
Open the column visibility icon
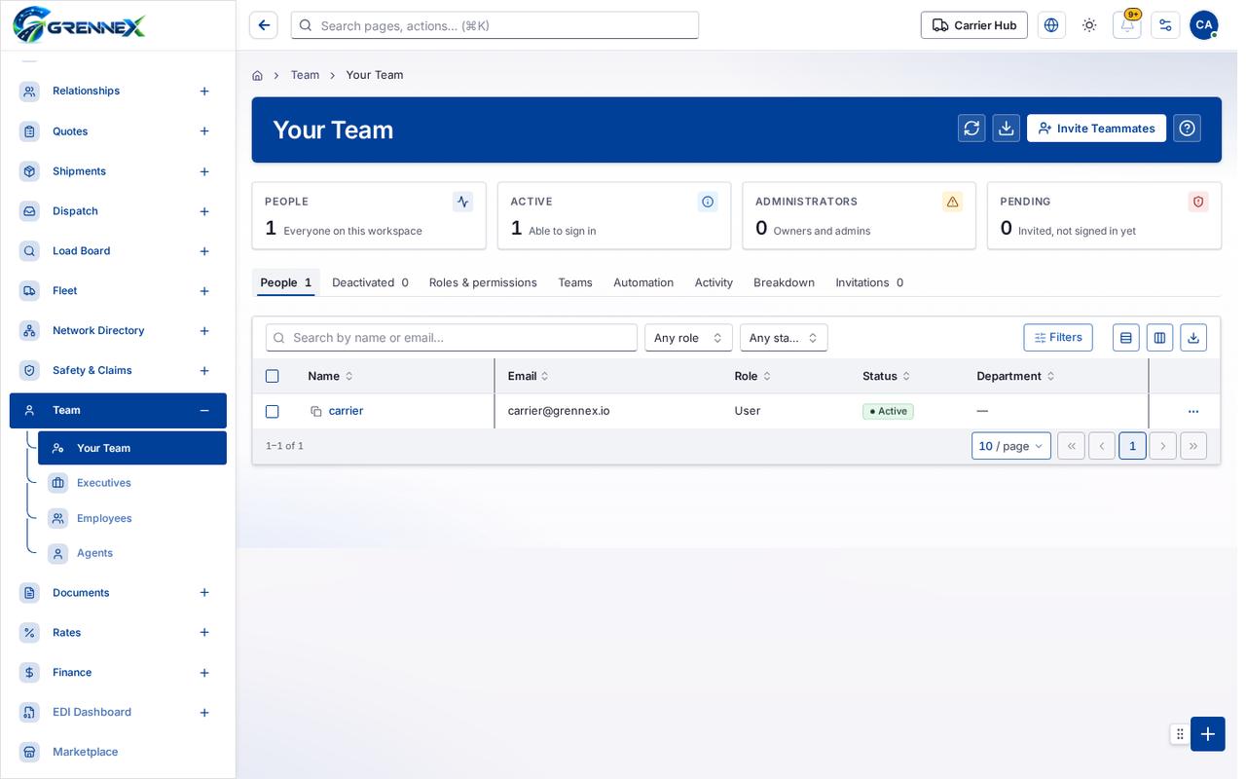point(1159,338)
